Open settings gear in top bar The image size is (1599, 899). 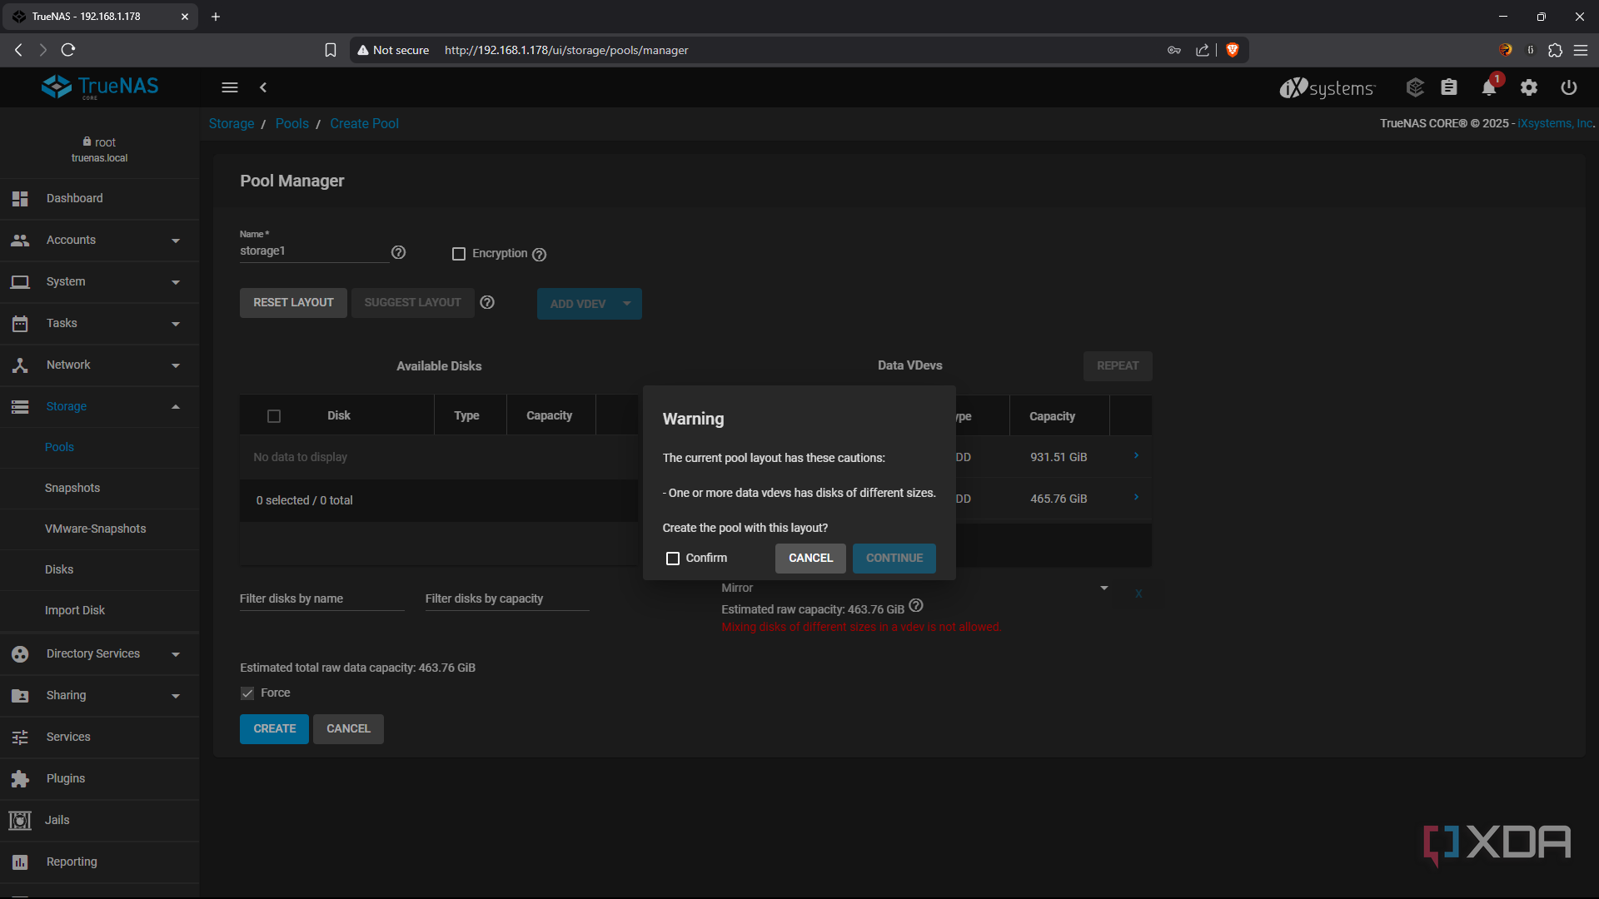[1529, 87]
